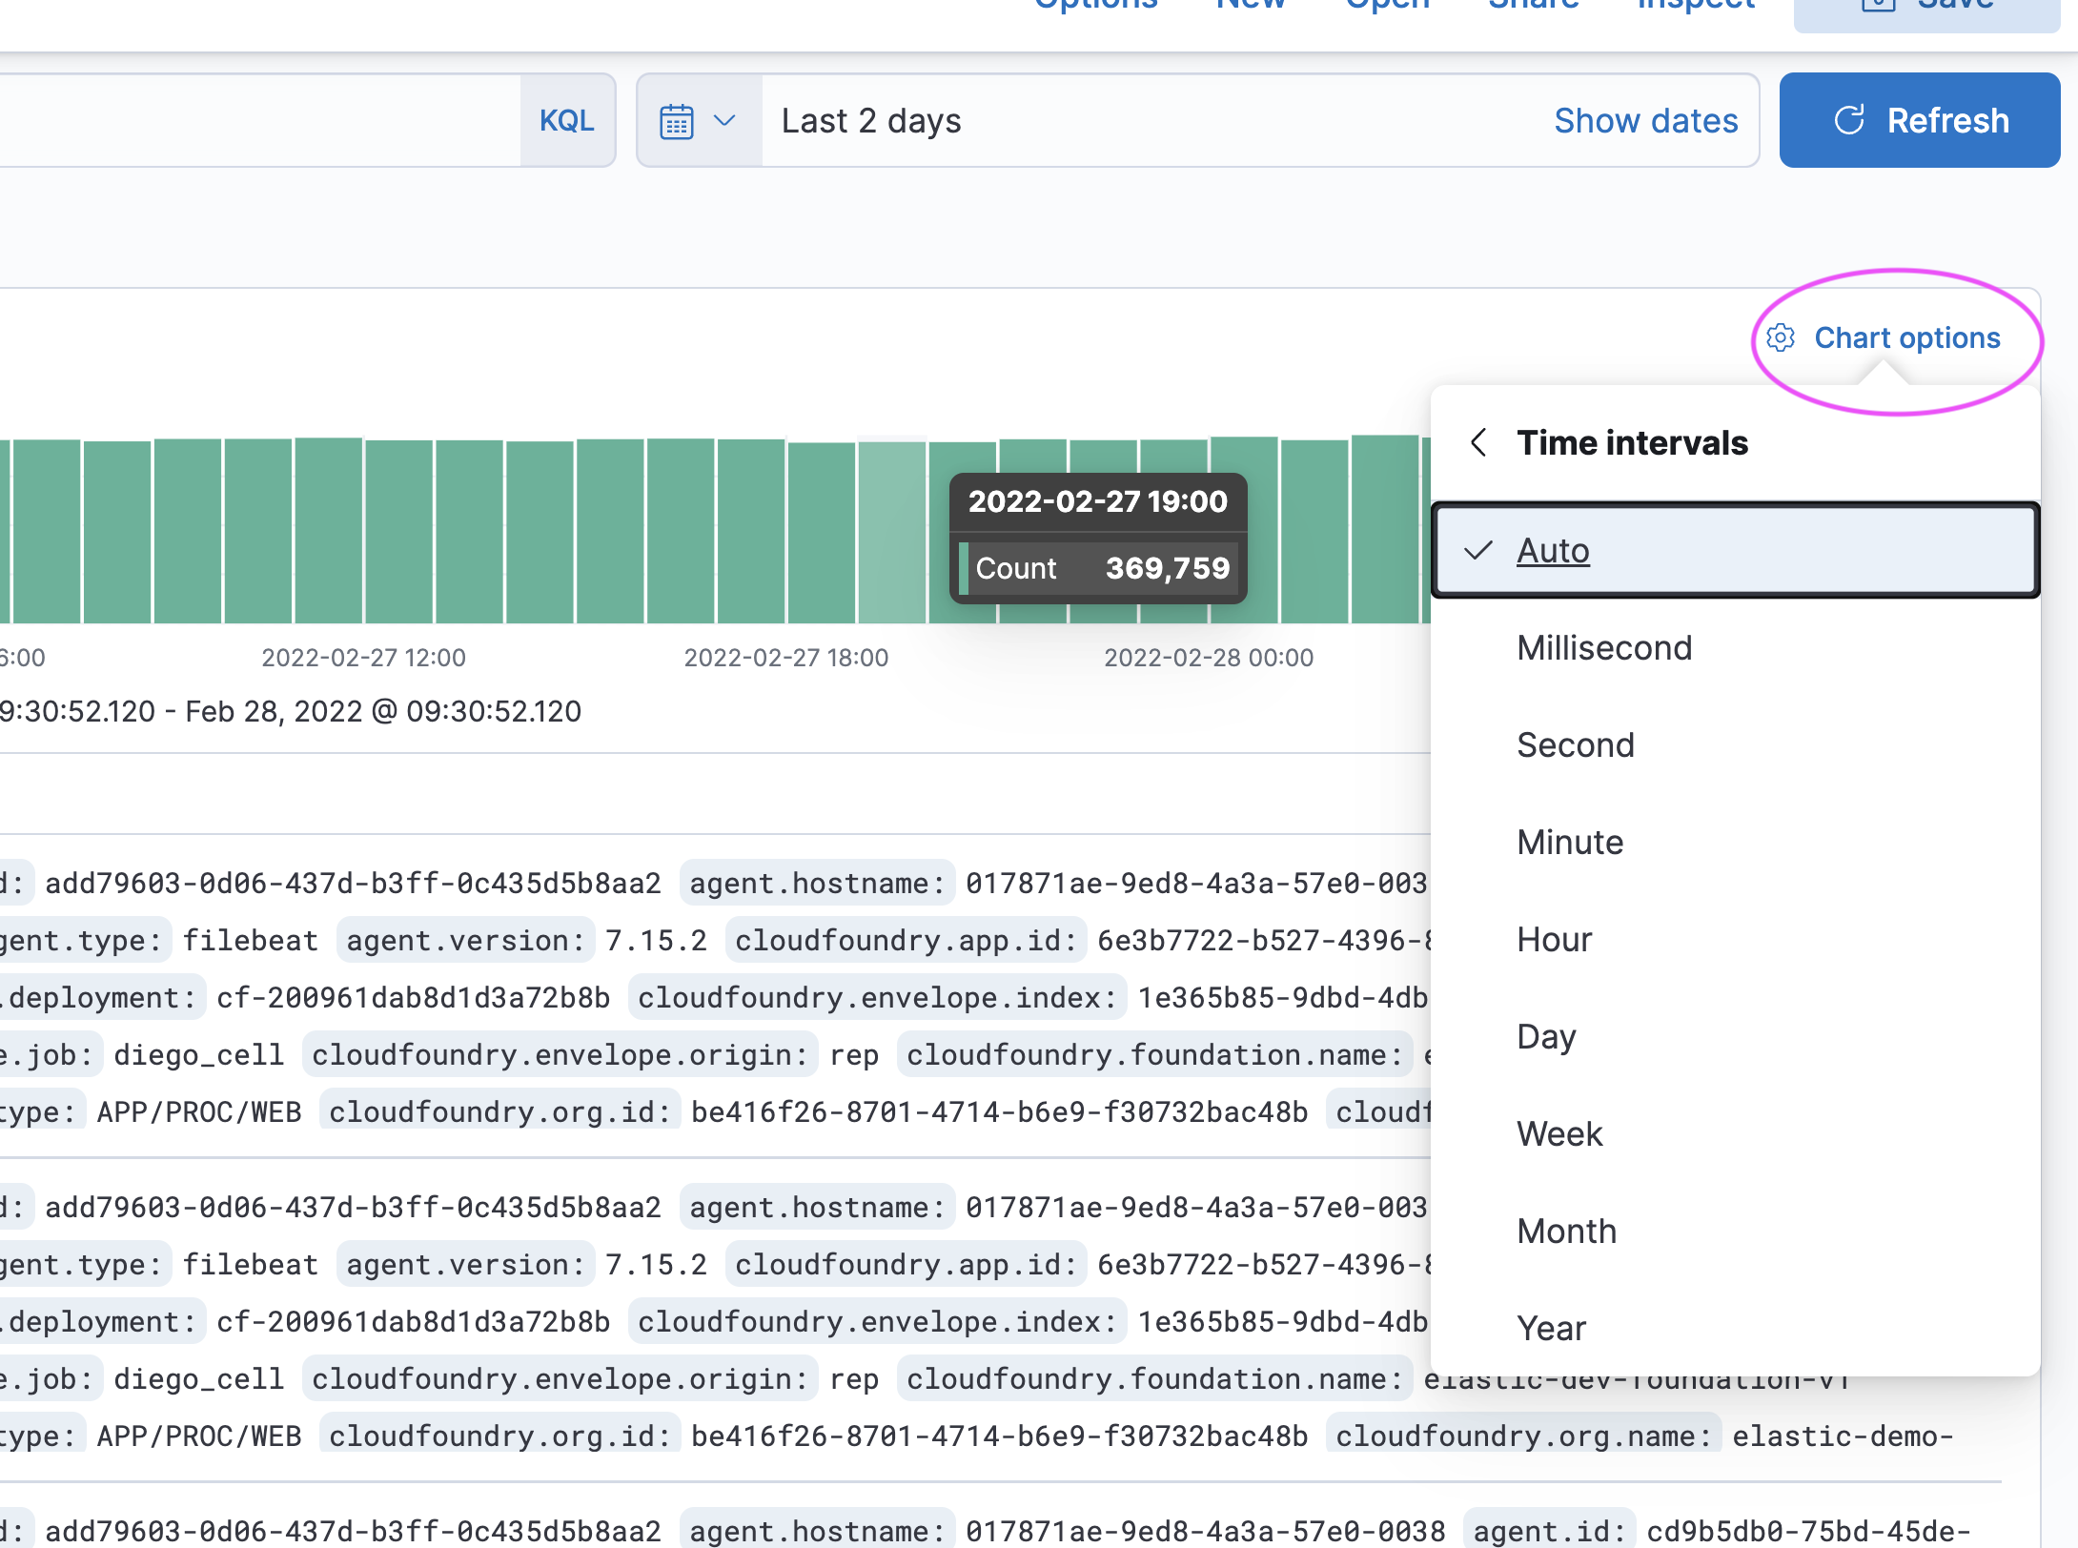The height and width of the screenshot is (1548, 2078).
Task: Click the highlighted 19:00 histogram bar
Action: (x=891, y=531)
